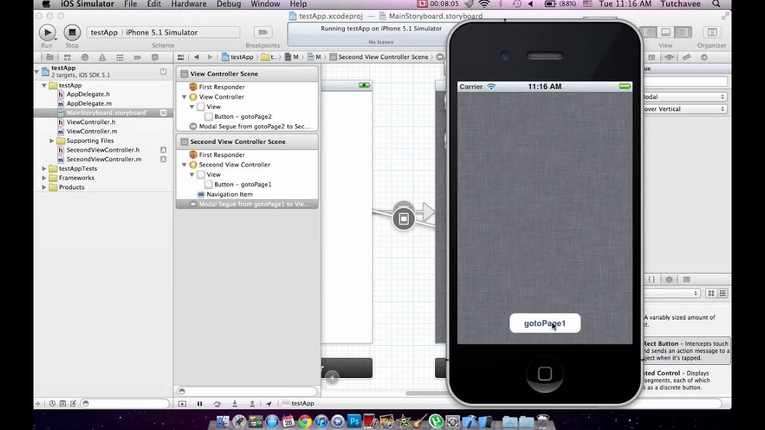Open the Organizer window button
This screenshot has height=430, width=765.
tap(711, 32)
